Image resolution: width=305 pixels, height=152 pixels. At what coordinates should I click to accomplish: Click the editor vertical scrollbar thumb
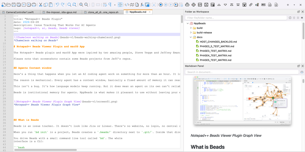point(182,19)
